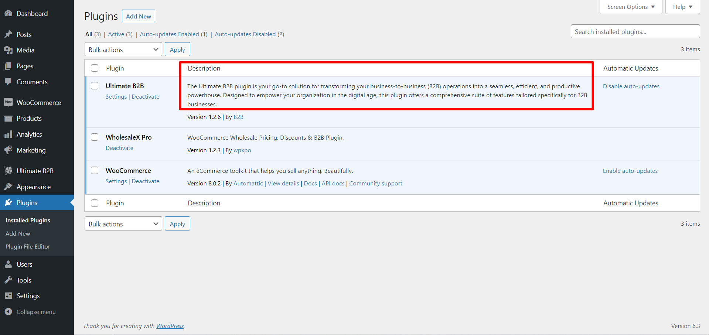Open the top Bulk actions dropdown

click(x=123, y=49)
